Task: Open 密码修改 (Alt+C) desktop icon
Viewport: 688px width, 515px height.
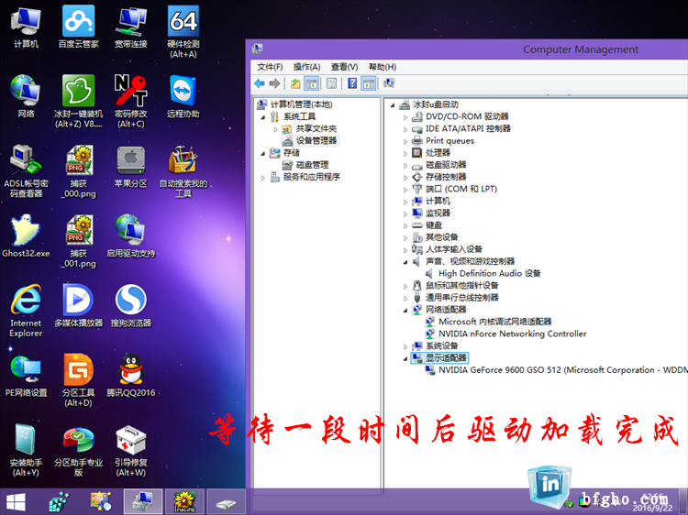Action: point(131,101)
